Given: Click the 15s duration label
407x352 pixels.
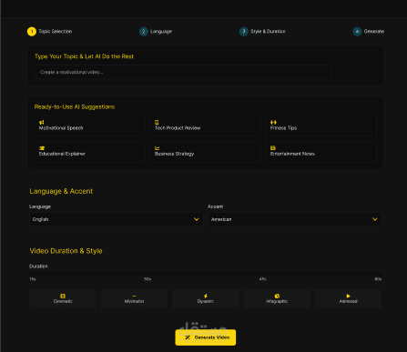Looking at the screenshot, I should [x=33, y=279].
